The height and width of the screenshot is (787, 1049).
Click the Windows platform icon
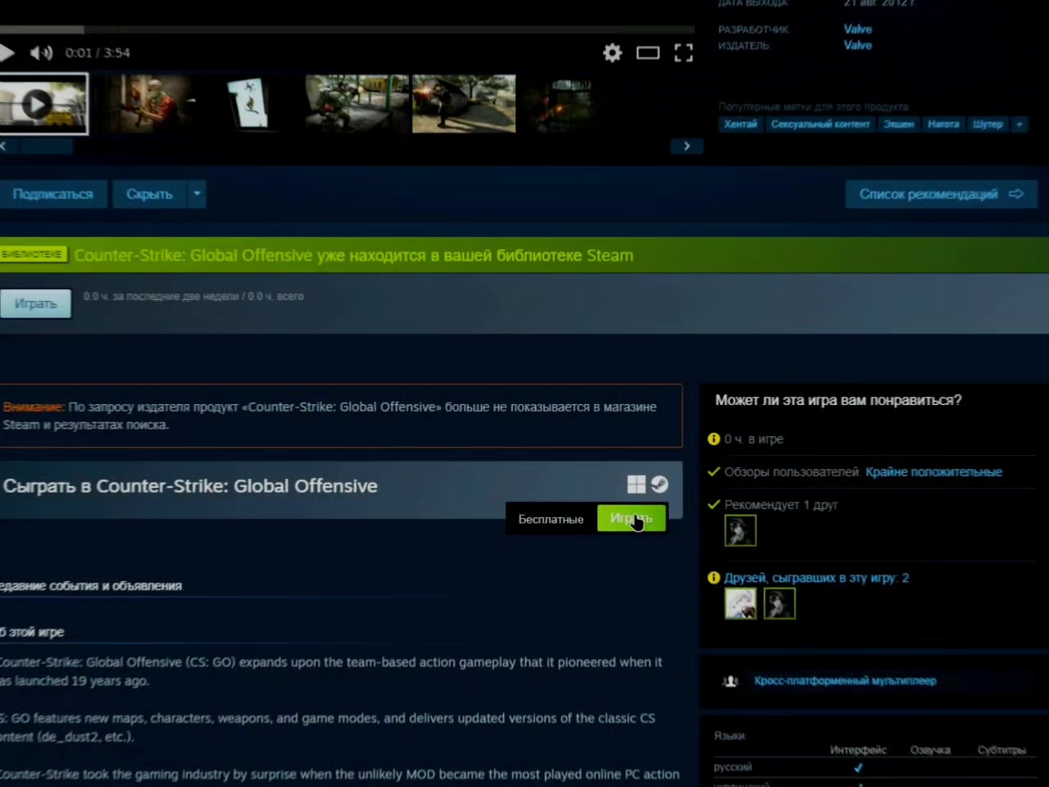click(636, 484)
